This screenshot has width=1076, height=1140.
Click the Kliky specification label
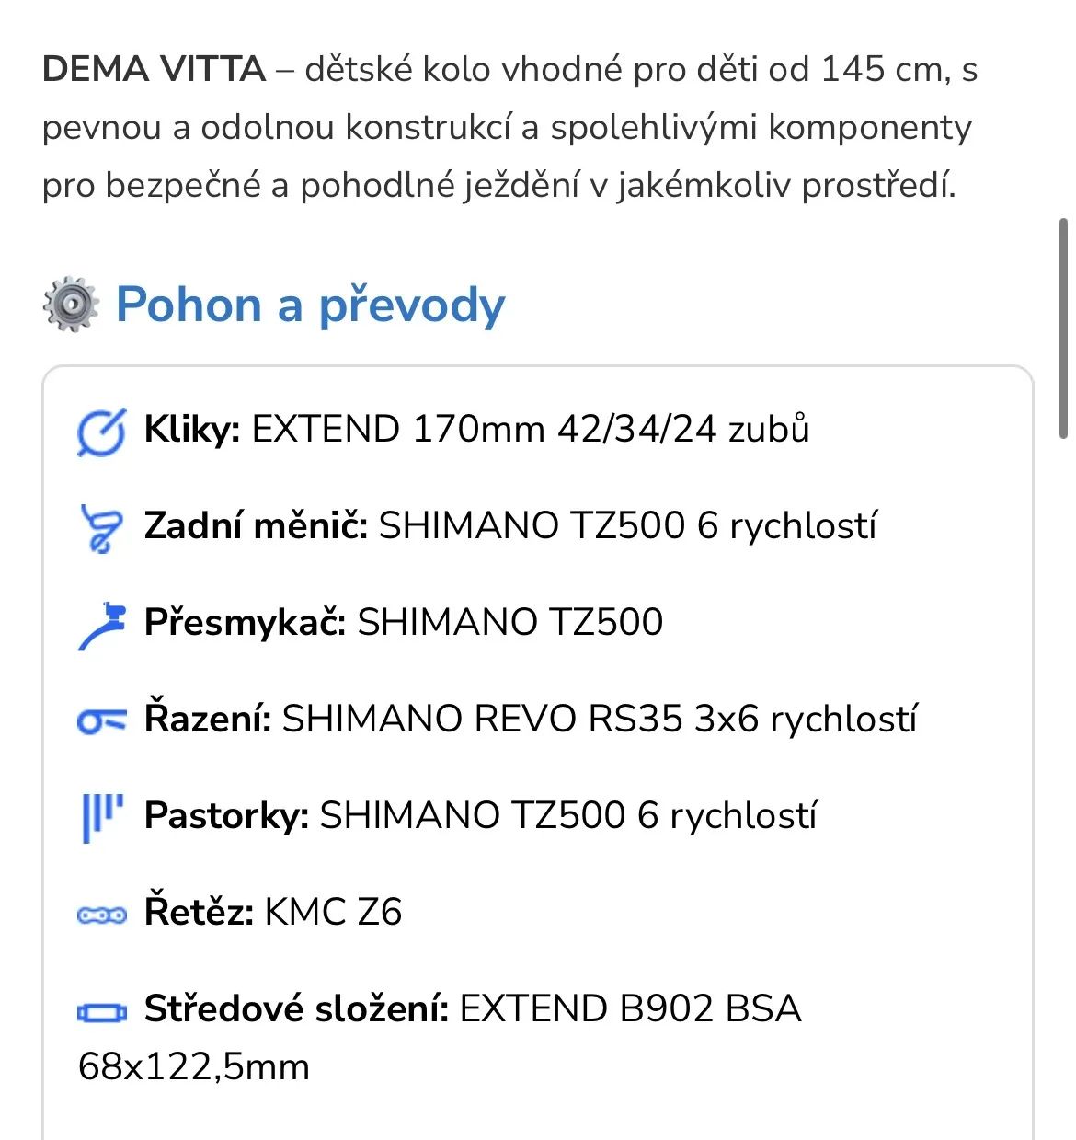click(192, 430)
